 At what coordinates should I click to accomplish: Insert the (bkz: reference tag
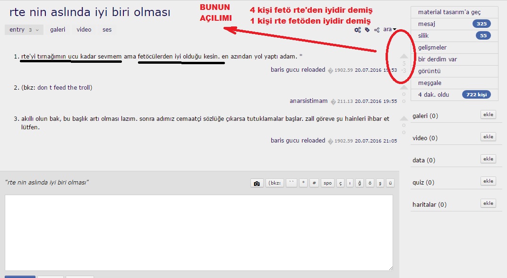(x=275, y=183)
